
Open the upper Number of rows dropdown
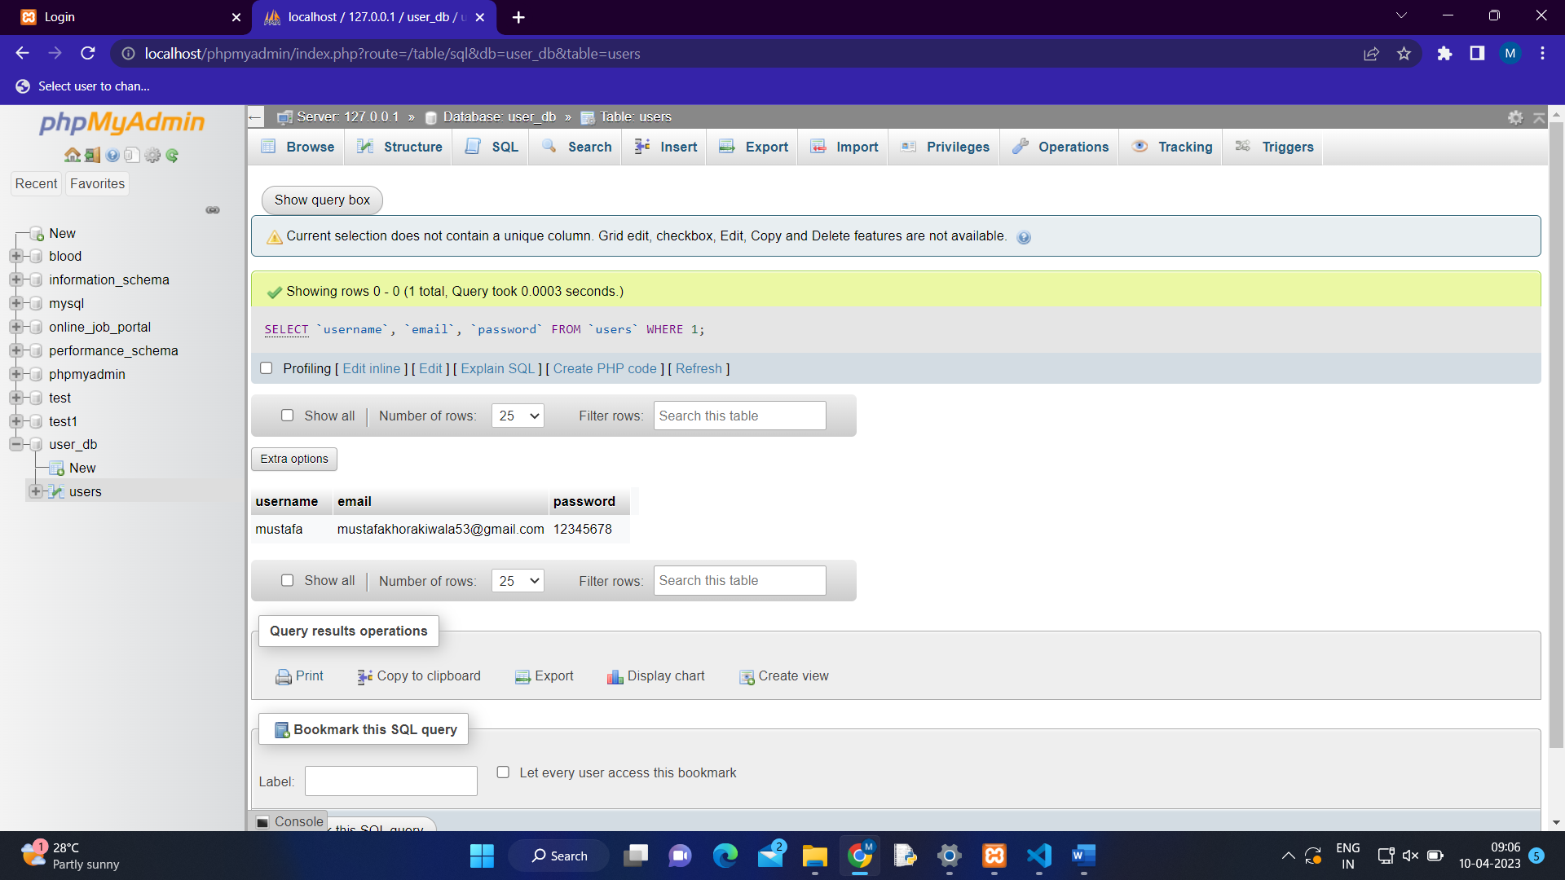click(518, 416)
